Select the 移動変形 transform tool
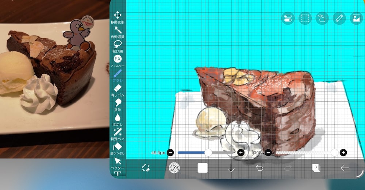This screenshot has height=190, width=365. coord(118,17)
